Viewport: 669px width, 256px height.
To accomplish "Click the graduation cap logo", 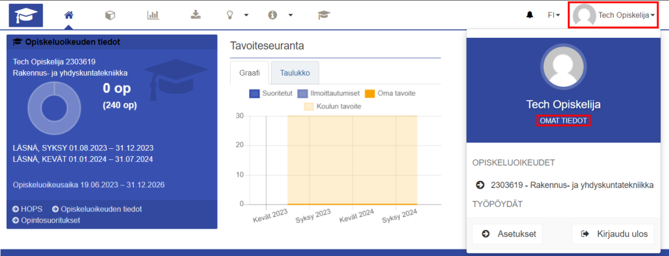I will (x=25, y=15).
